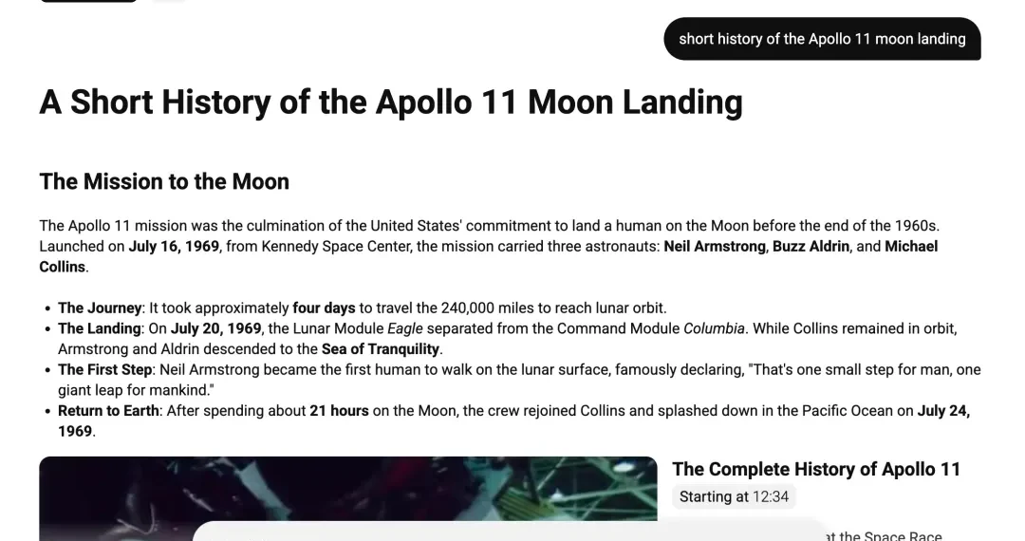Click the small gray button at the top
The width and height of the screenshot is (1025, 541).
(x=168, y=1)
